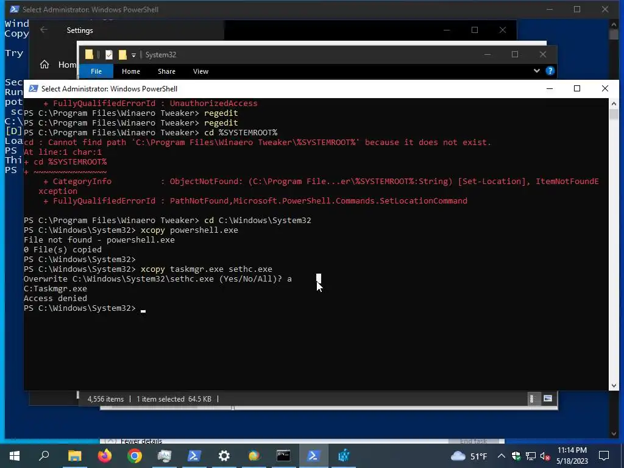Viewport: 624px width, 468px height.
Task: Maximize the front PowerShell window
Action: click(577, 88)
